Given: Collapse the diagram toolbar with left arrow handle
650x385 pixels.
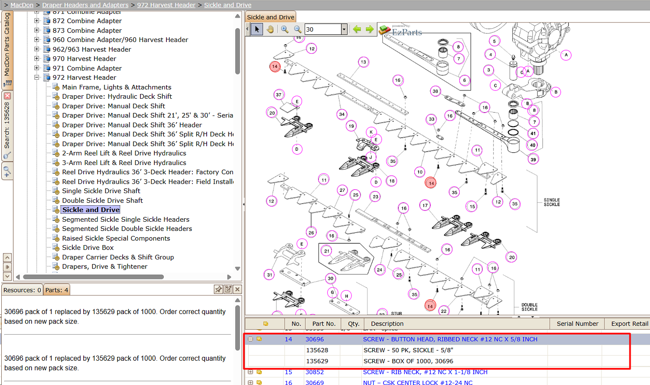Looking at the screenshot, I should pyautogui.click(x=247, y=29).
